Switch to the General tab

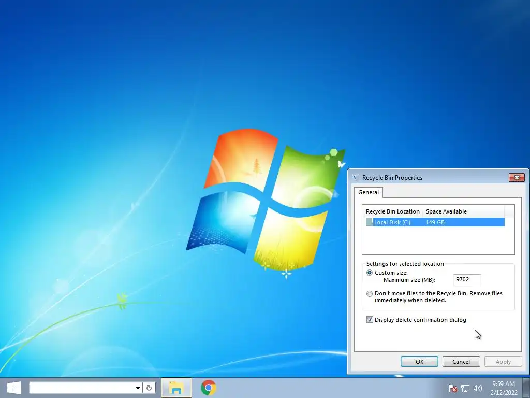tap(369, 192)
